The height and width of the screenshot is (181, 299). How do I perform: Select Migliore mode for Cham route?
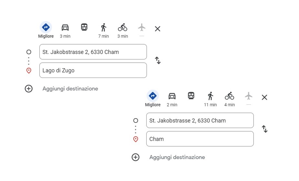(x=152, y=99)
